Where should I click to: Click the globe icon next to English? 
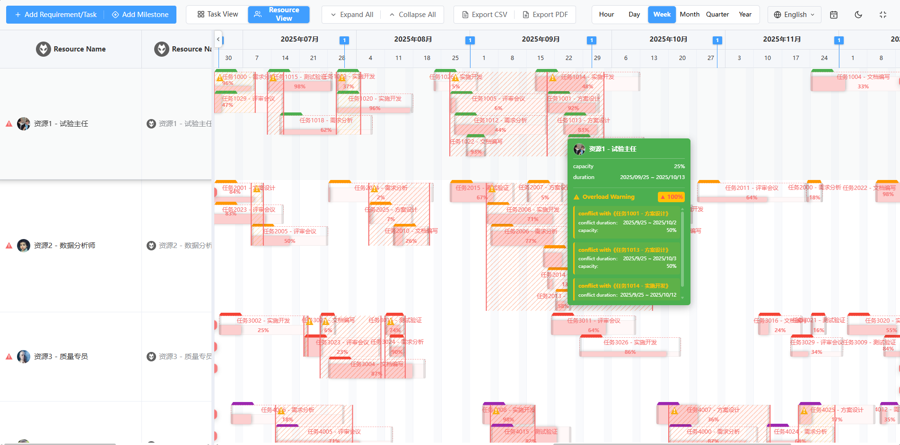pos(777,15)
